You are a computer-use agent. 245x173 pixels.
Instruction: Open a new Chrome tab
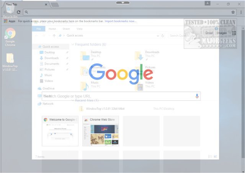55,5
